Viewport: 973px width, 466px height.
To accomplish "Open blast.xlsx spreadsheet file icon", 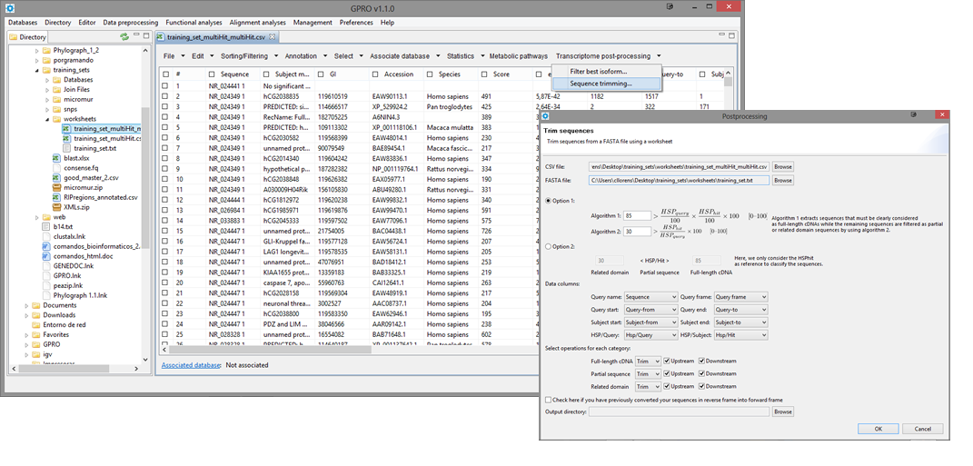I will (x=57, y=158).
